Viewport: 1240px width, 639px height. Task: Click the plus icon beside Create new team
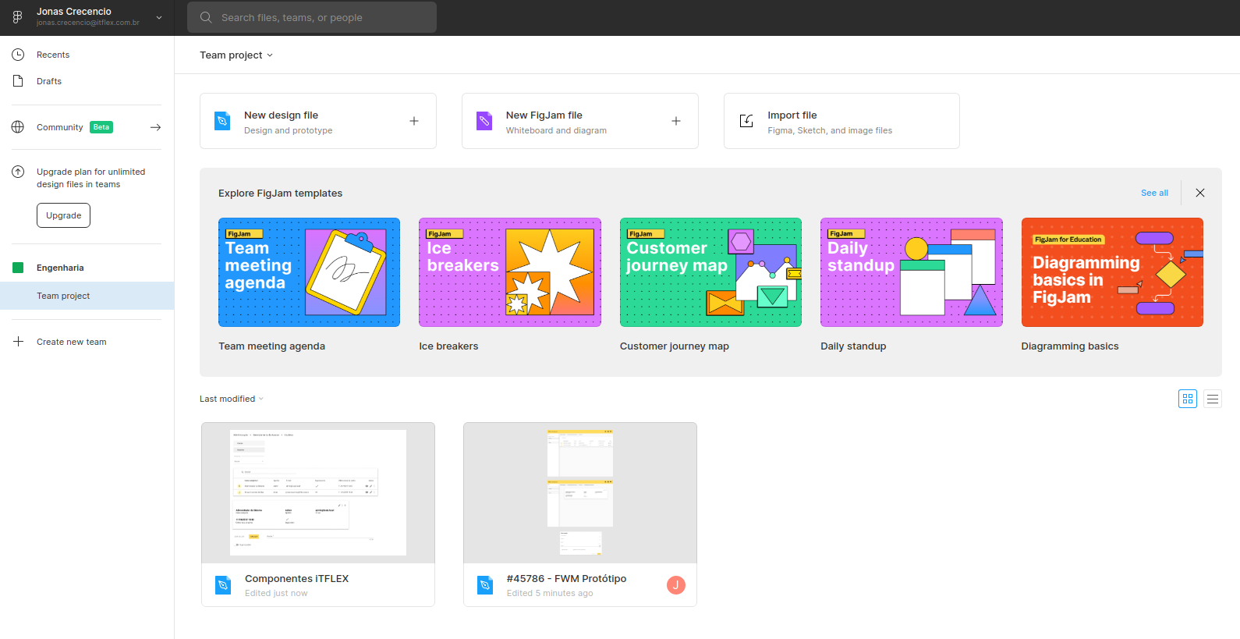[18, 342]
